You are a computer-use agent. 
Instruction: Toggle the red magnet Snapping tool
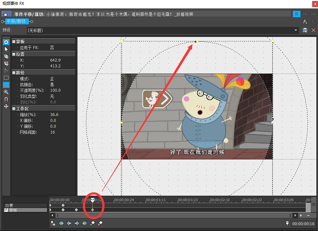(6, 99)
